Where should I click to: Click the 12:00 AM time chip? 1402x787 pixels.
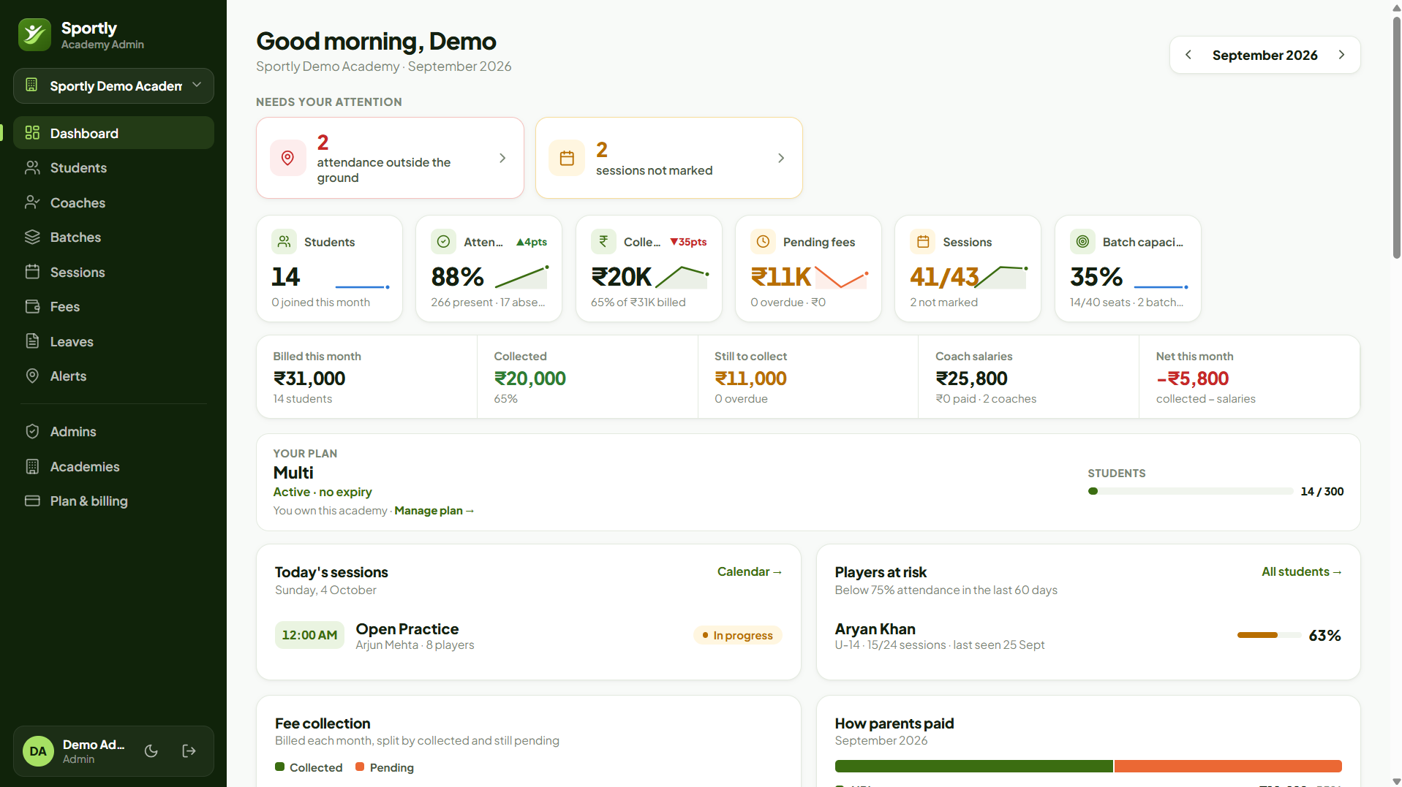tap(309, 635)
